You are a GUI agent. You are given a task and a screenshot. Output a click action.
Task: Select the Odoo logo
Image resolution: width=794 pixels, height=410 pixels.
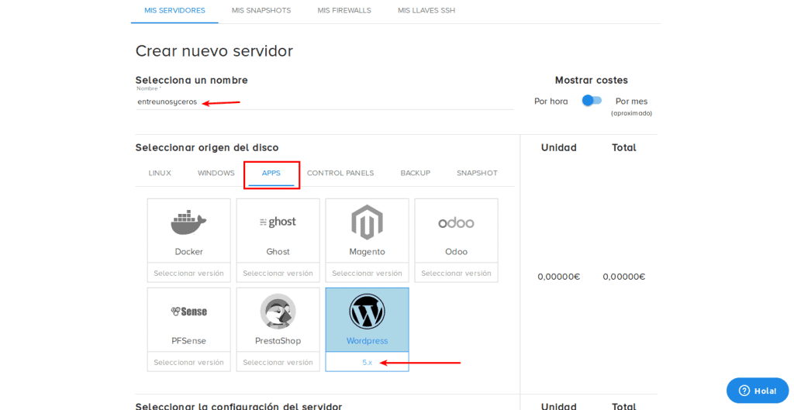point(456,222)
